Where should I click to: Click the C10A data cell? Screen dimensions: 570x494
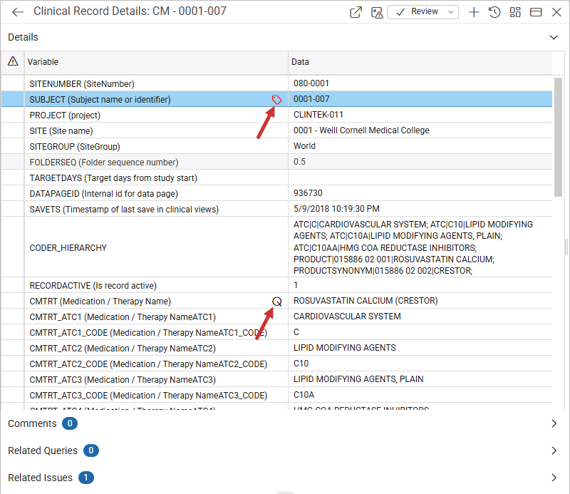[x=420, y=394]
